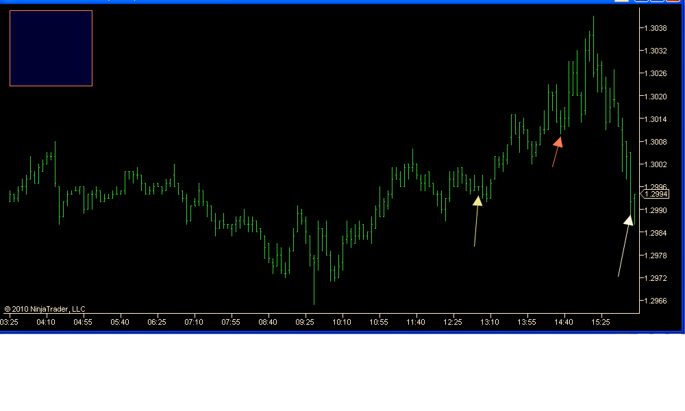Click the 08:40 time axis label
Screen dimensions: 685x411
pyautogui.click(x=268, y=323)
